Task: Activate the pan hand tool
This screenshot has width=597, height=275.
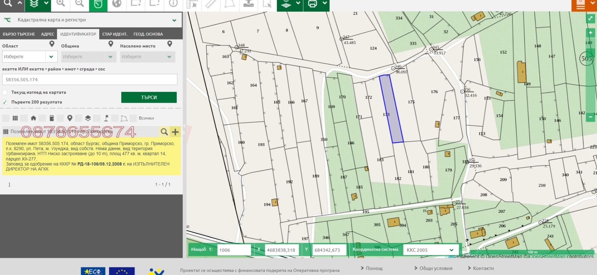Action: [x=98, y=4]
